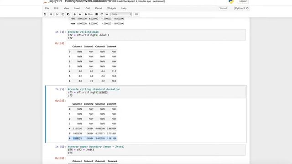Cut the selected cell with the scissors icon
This screenshot has height=164, width=292.
(57, 14)
